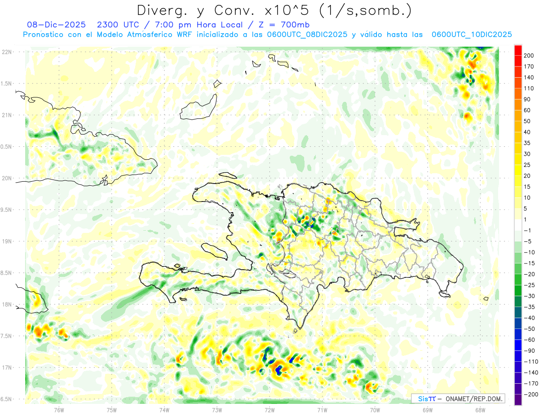
Task: Click the '71W' longitude label
Action: [322, 410]
